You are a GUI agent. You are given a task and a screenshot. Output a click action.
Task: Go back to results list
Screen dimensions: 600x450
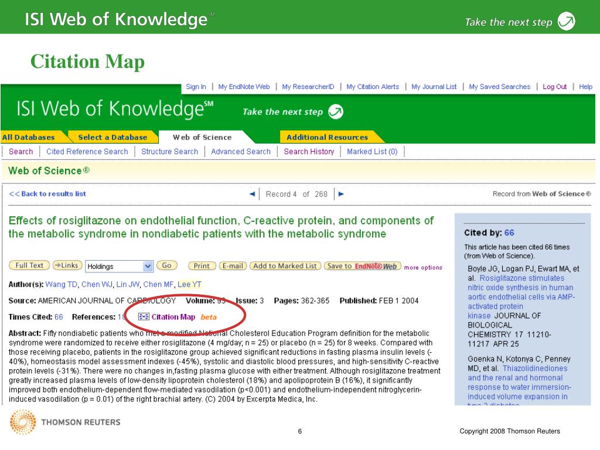pos(47,193)
